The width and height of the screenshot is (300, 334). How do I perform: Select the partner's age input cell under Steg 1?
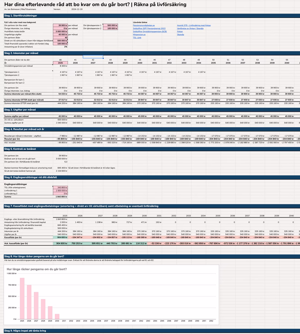click(61, 38)
